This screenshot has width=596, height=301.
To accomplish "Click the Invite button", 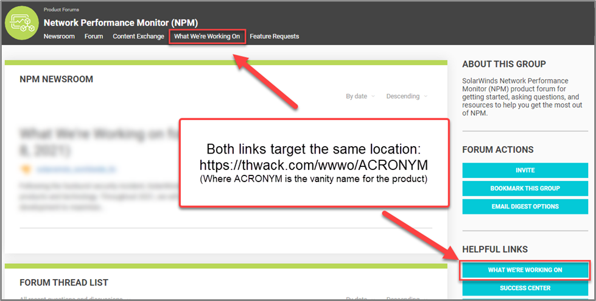I will [525, 171].
